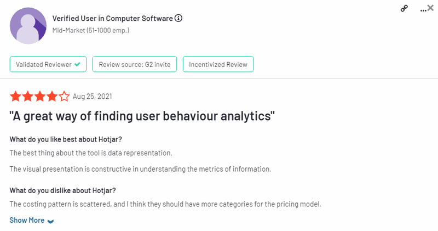This screenshot has height=231, width=438.
Task: Open the review title about user behaviour analytics
Action: tap(142, 116)
